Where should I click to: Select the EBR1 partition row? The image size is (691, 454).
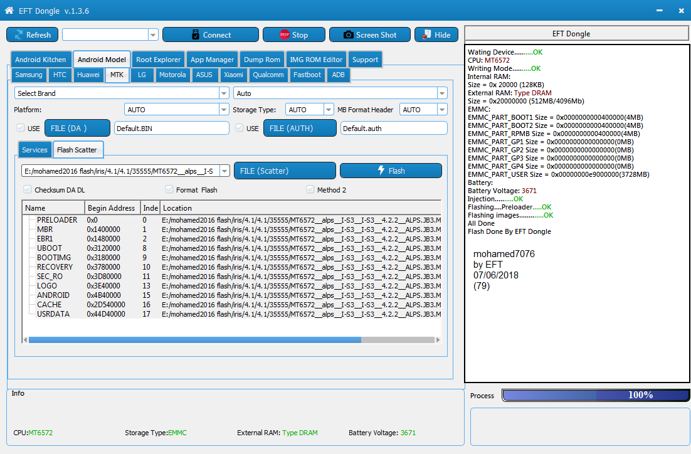232,238
